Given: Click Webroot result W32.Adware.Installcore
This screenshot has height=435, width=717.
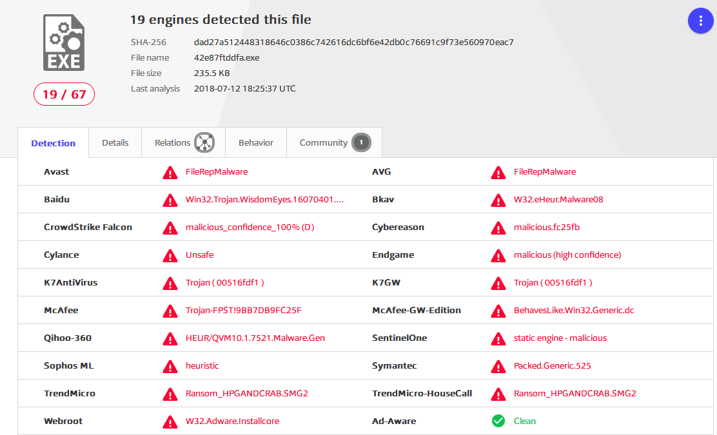Looking at the screenshot, I should click(x=232, y=421).
